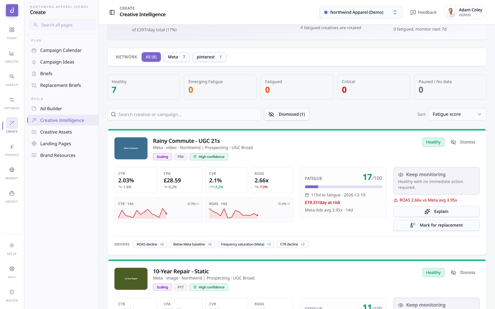
Task: Collapse the sidebar panel icon
Action: (x=112, y=12)
